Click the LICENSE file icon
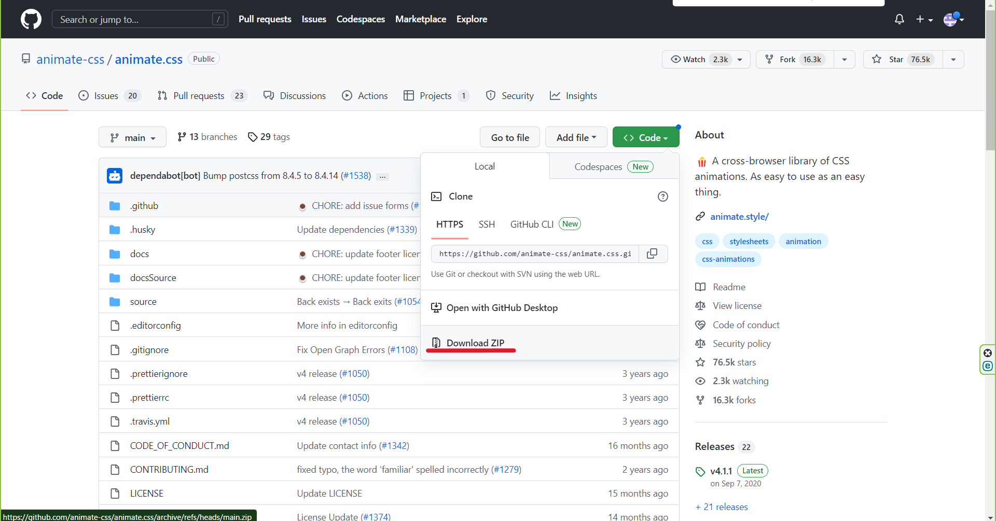This screenshot has height=521, width=996. coord(115,494)
